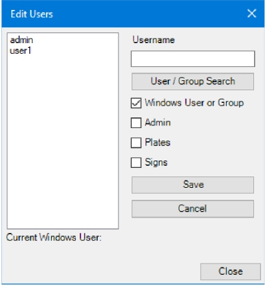Click the Admin label text
The image size is (266, 288).
(158, 123)
